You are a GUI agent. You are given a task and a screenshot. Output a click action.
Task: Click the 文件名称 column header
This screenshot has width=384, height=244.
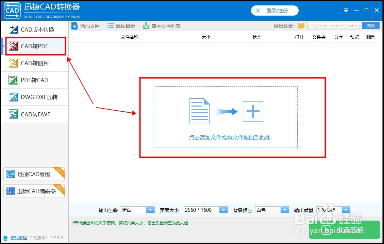click(x=130, y=37)
